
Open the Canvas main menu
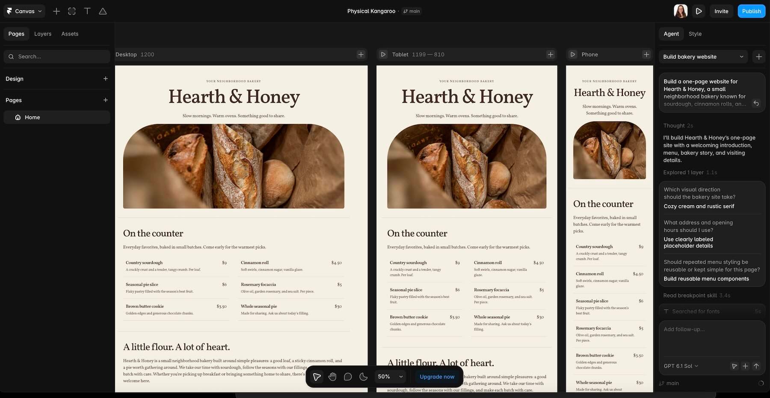pyautogui.click(x=24, y=11)
